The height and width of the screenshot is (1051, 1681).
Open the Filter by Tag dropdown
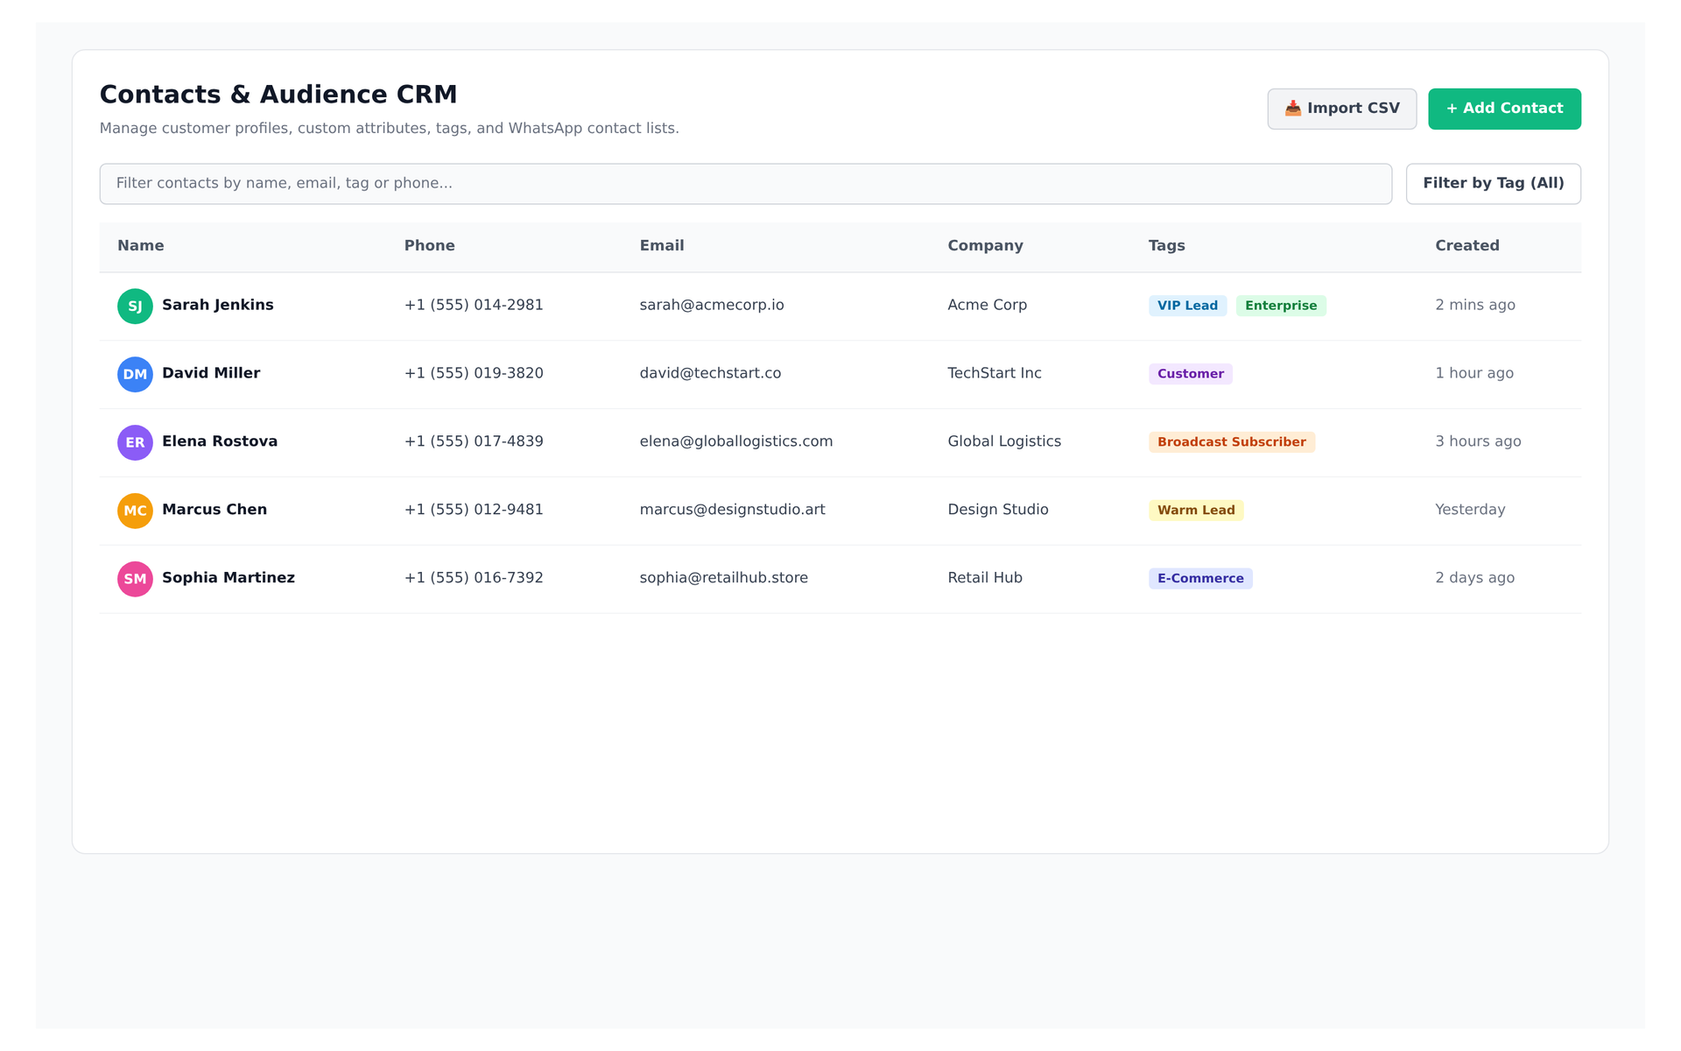[x=1493, y=184]
